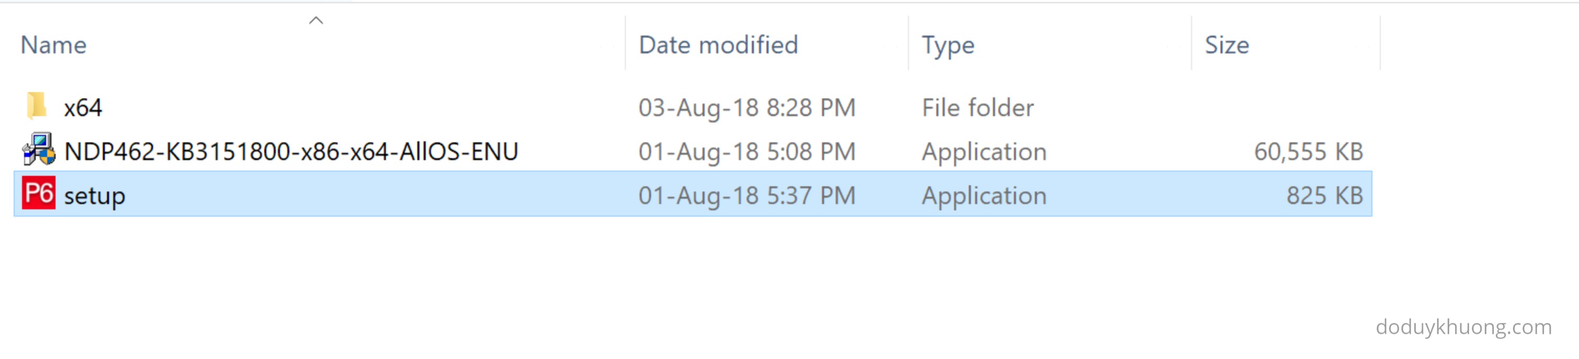Viewport: 1579px width, 359px height.
Task: Select the x64 folder name
Action: 83,108
